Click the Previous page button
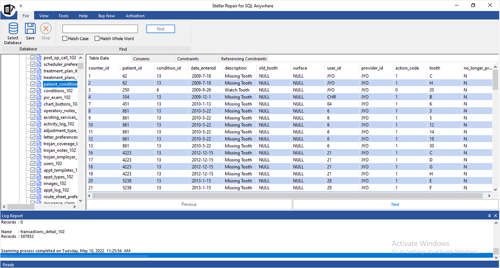Image resolution: width=500 pixels, height=268 pixels. tap(189, 204)
